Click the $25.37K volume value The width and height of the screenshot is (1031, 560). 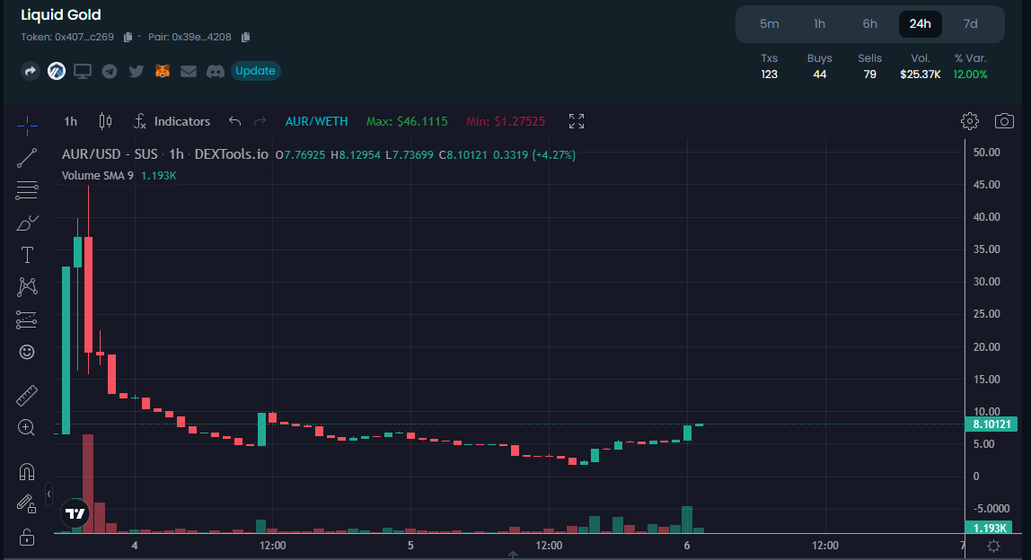click(920, 74)
